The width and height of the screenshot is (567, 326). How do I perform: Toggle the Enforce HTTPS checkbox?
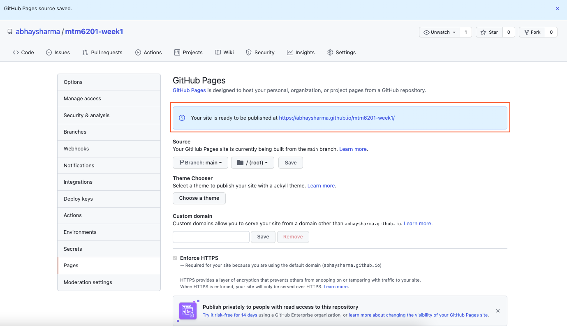[x=175, y=258]
